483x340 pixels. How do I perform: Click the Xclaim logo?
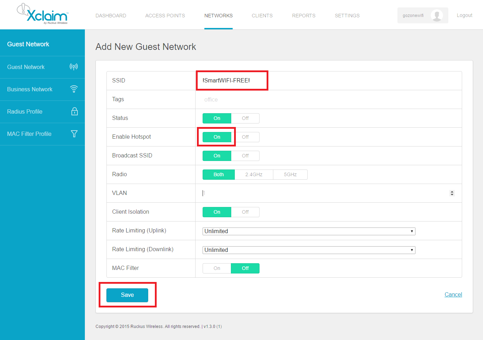click(43, 14)
